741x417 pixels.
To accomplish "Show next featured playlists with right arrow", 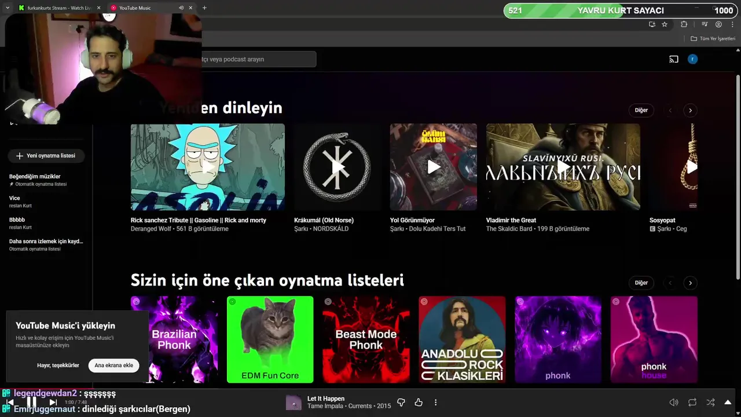I will [x=690, y=283].
